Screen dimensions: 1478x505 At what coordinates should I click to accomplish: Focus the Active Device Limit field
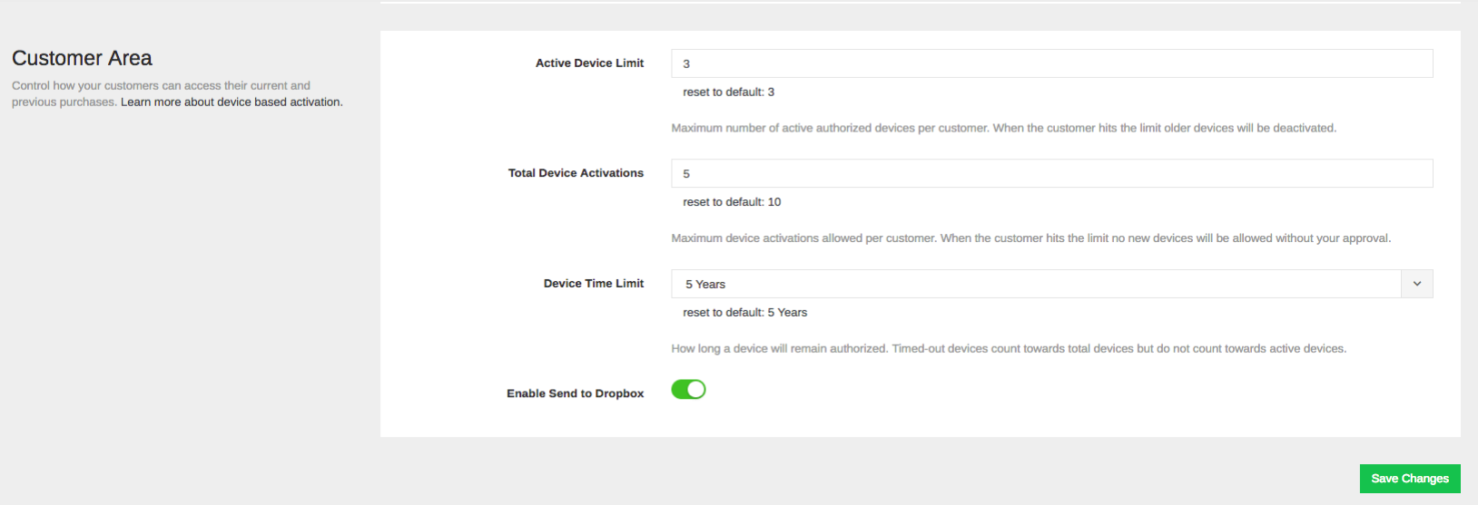tap(1051, 63)
